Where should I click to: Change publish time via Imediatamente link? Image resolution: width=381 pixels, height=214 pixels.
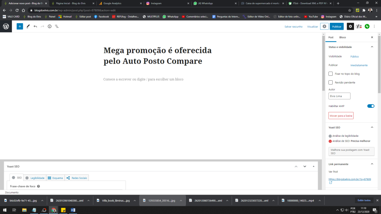pyautogui.click(x=359, y=65)
